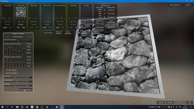The width and height of the screenshot is (194, 109).
Task: Open File Explorer from the taskbar
Action: pyautogui.click(x=17, y=107)
